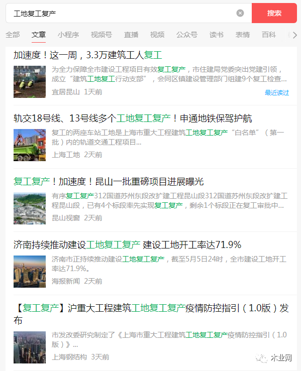Open the 视频号 tab

point(102,35)
